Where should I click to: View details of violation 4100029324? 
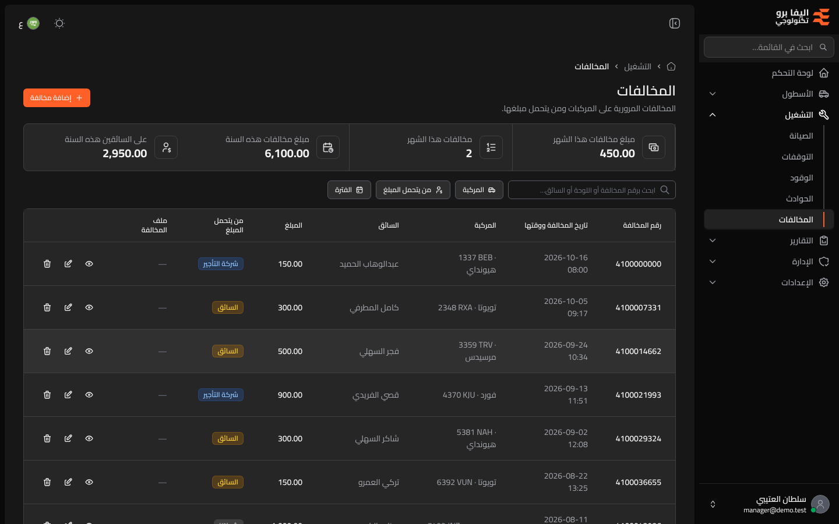tap(89, 438)
